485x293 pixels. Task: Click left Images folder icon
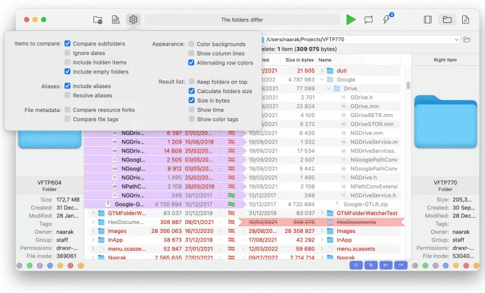[x=101, y=231]
